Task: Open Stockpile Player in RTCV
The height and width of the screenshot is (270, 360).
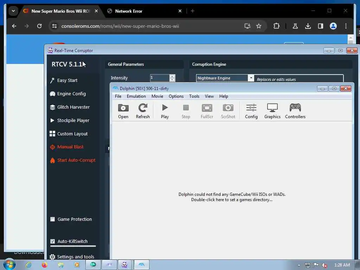Action: tap(69, 120)
